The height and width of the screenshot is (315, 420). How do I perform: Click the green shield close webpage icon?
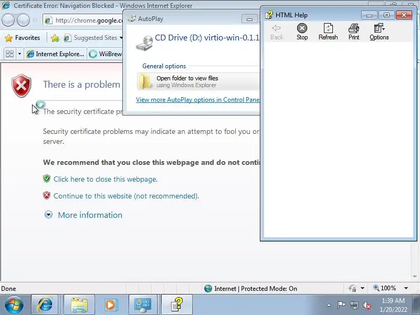point(47,178)
